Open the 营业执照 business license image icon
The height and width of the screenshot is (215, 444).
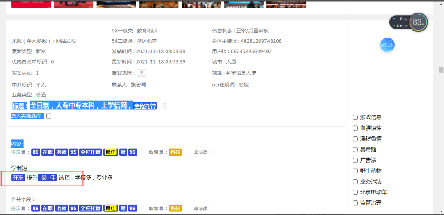(141, 73)
